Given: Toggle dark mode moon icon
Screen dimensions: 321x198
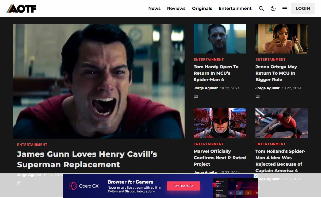Looking at the screenshot, I should point(273,9).
